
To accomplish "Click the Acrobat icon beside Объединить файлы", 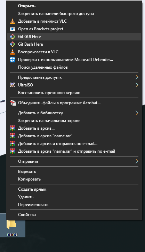I will pos(13,103).
